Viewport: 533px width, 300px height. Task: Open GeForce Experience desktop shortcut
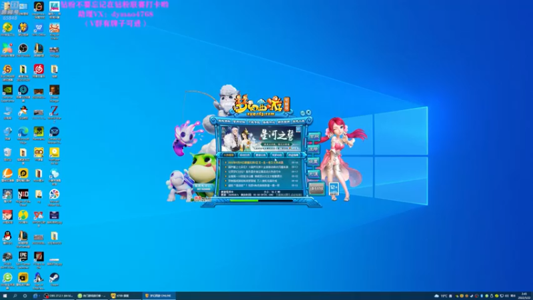[x=7, y=93]
